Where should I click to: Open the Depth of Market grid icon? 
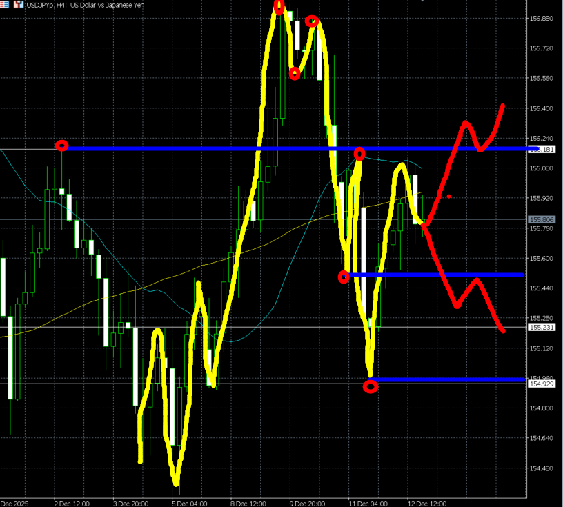coord(6,4)
